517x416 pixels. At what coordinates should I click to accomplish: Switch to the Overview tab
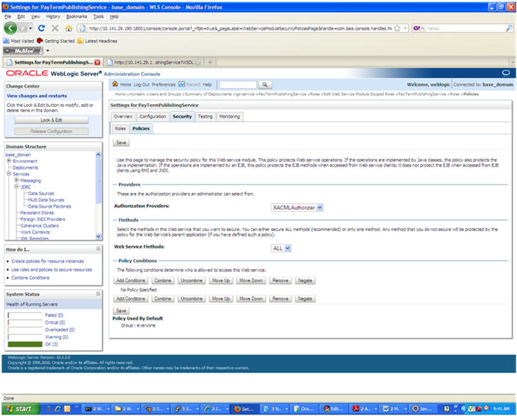click(123, 116)
